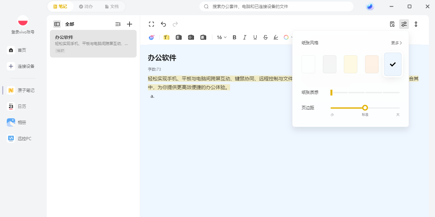Expand 更多 paper styles
The image size is (435, 217).
tap(397, 43)
